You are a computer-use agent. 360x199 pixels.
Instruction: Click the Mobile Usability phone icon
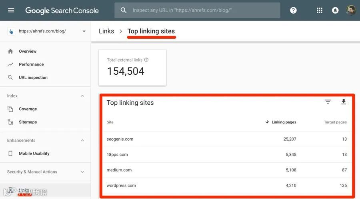tap(10, 153)
